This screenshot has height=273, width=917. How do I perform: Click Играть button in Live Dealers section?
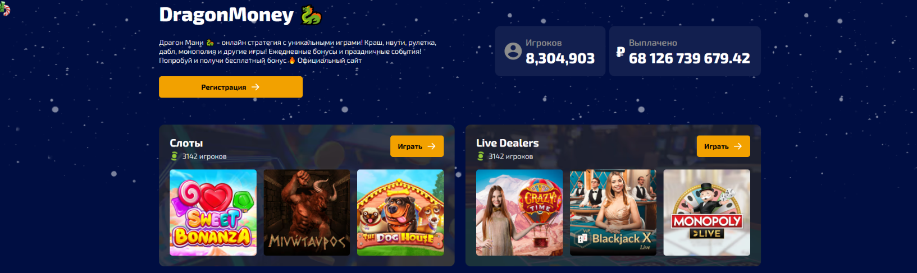pos(723,146)
